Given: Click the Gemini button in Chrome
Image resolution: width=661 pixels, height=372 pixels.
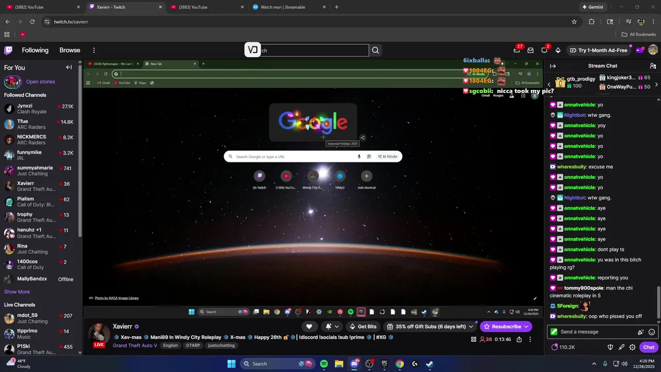Looking at the screenshot, I should (x=594, y=7).
